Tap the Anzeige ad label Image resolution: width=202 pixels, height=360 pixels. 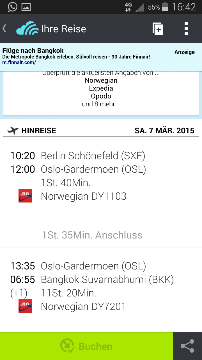[184, 52]
